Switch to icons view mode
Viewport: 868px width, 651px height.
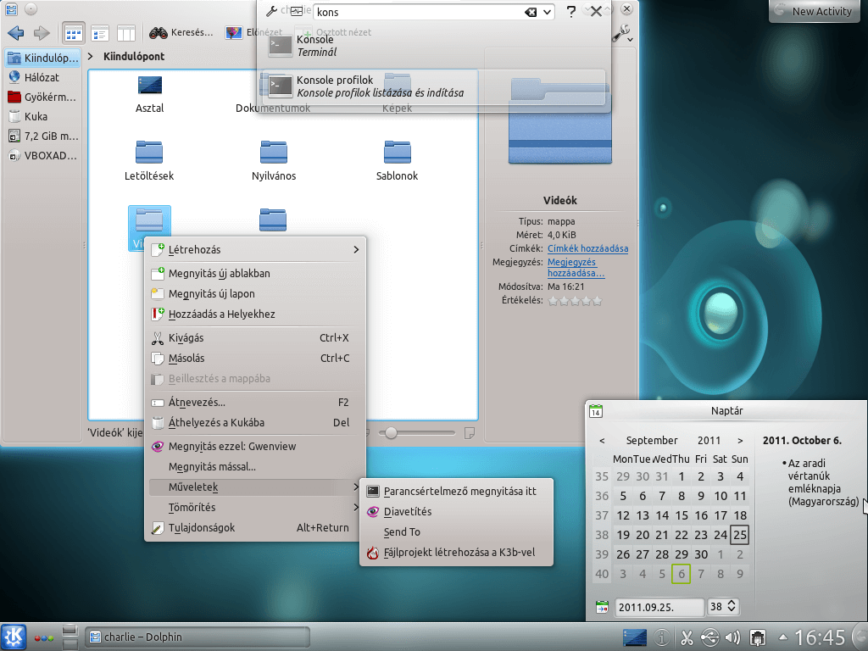74,33
